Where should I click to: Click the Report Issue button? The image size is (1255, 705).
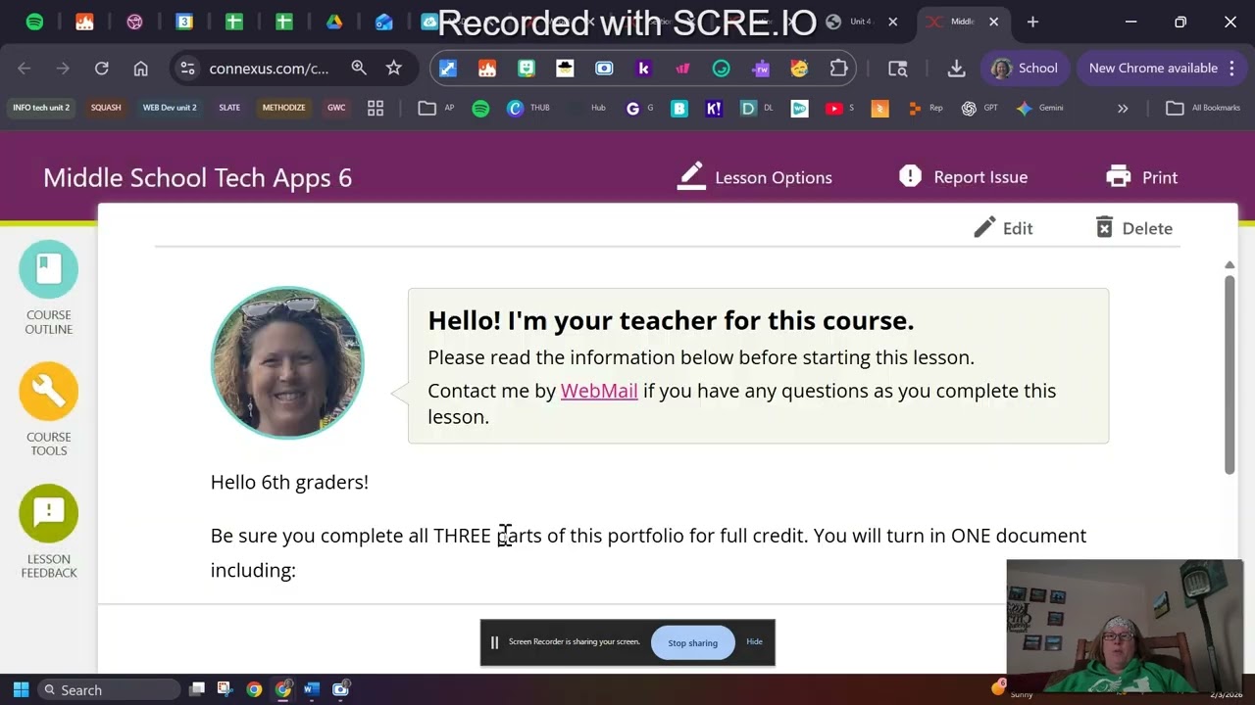coord(963,177)
